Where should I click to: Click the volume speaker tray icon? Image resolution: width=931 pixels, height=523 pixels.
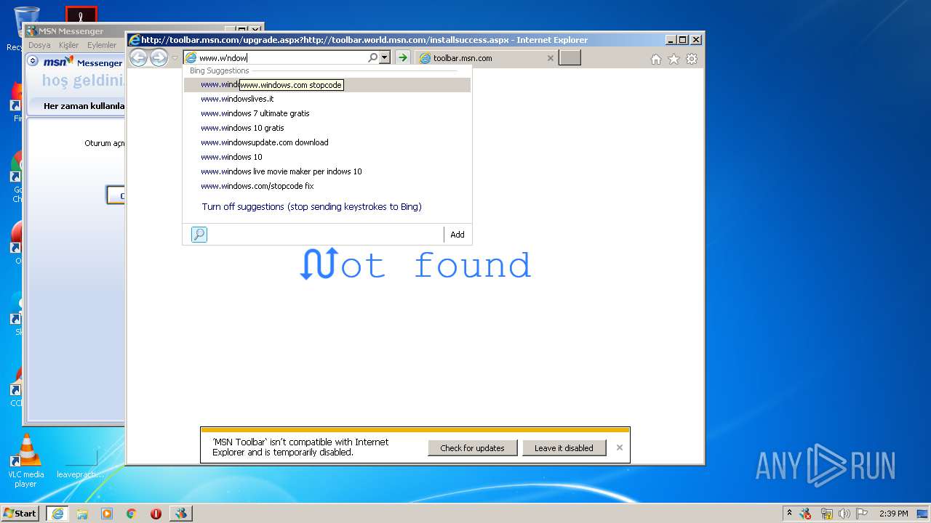tap(844, 514)
